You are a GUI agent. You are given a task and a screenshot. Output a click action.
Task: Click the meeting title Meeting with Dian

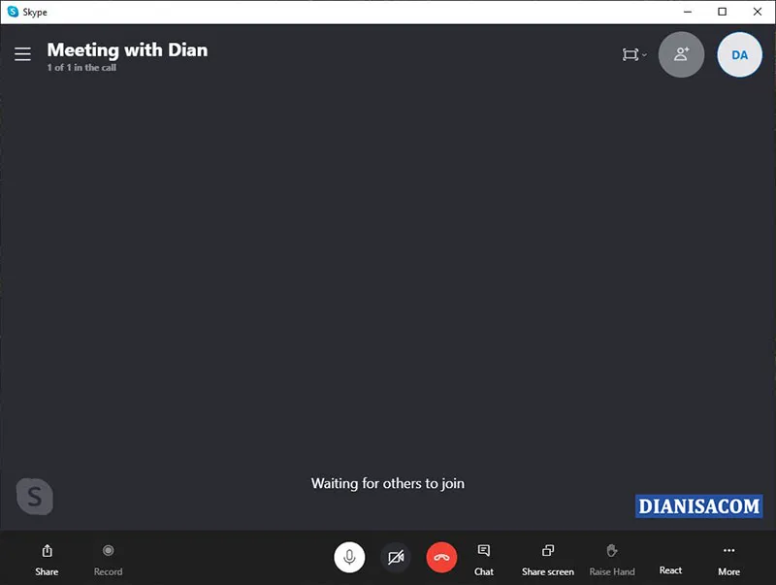(x=127, y=49)
